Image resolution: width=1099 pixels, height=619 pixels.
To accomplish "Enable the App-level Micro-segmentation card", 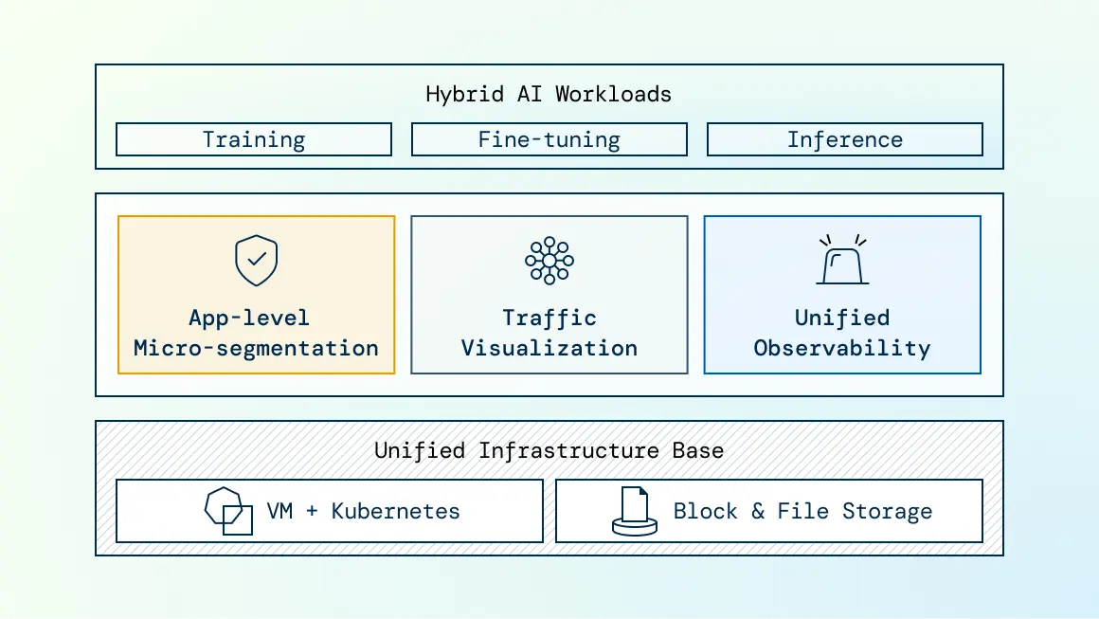I will click(x=256, y=295).
